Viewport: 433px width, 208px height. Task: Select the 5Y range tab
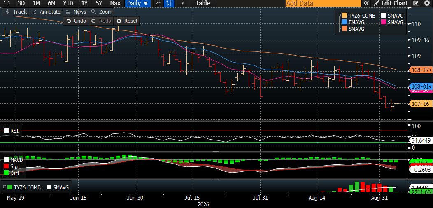coord(100,3)
